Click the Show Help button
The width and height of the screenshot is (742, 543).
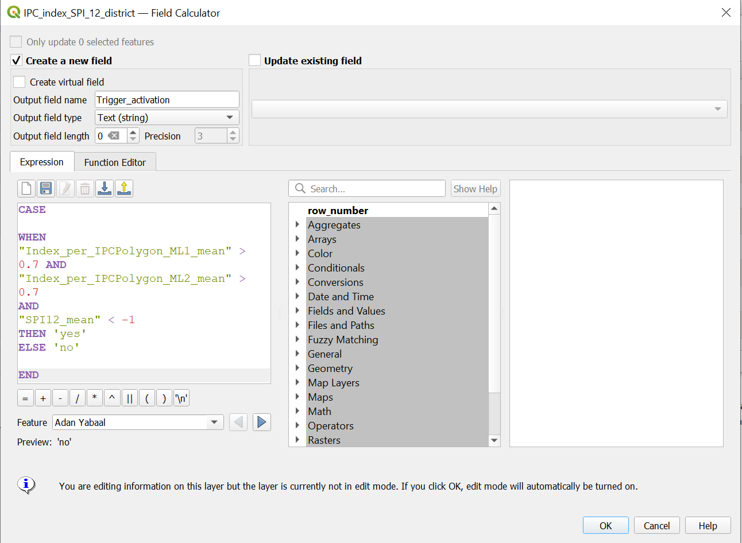[475, 189]
